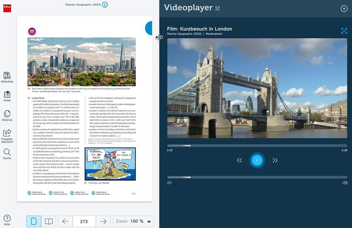Viewport: 352px width, 228px height.
Task: Fast forward the video
Action: click(x=275, y=160)
